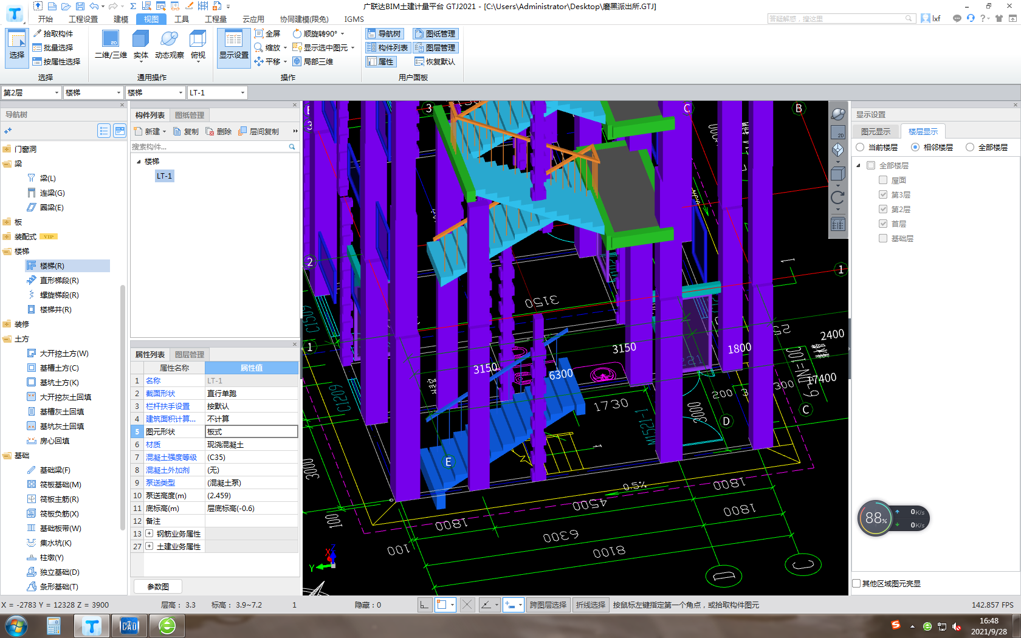1021x638 pixels.
Task: Click 按属性选择 select by property
Action: pyautogui.click(x=57, y=61)
